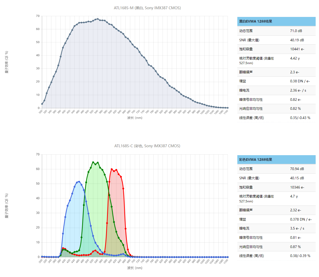Click the 70.94 dB value in color table

coord(297,169)
